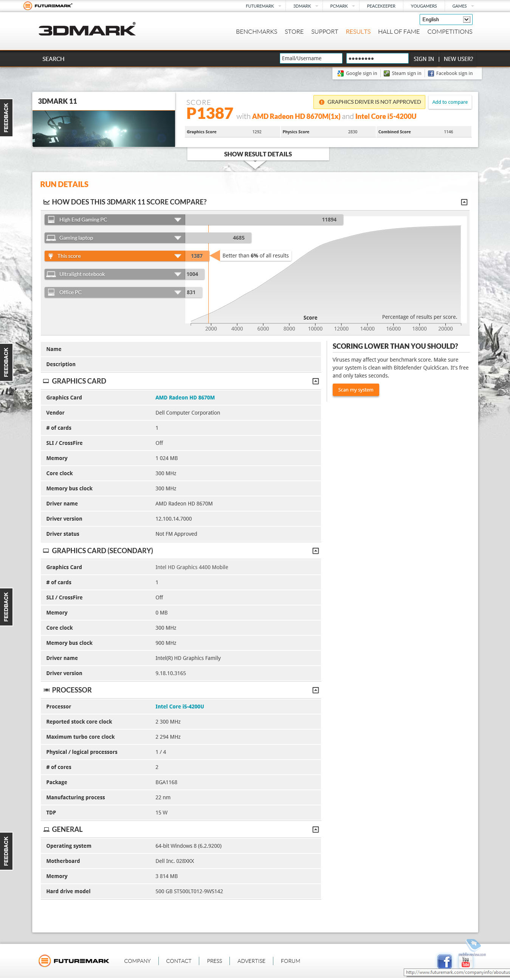Go to Hall of Fame page
510x978 pixels.
[x=398, y=31]
